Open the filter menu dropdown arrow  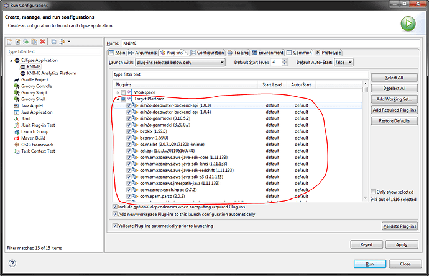[69, 42]
